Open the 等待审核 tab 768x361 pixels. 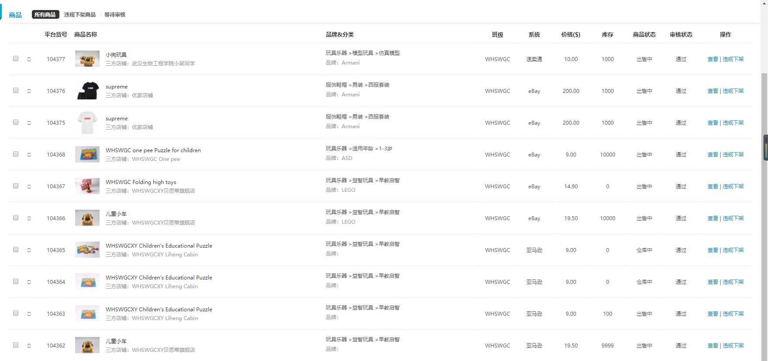[x=115, y=15]
